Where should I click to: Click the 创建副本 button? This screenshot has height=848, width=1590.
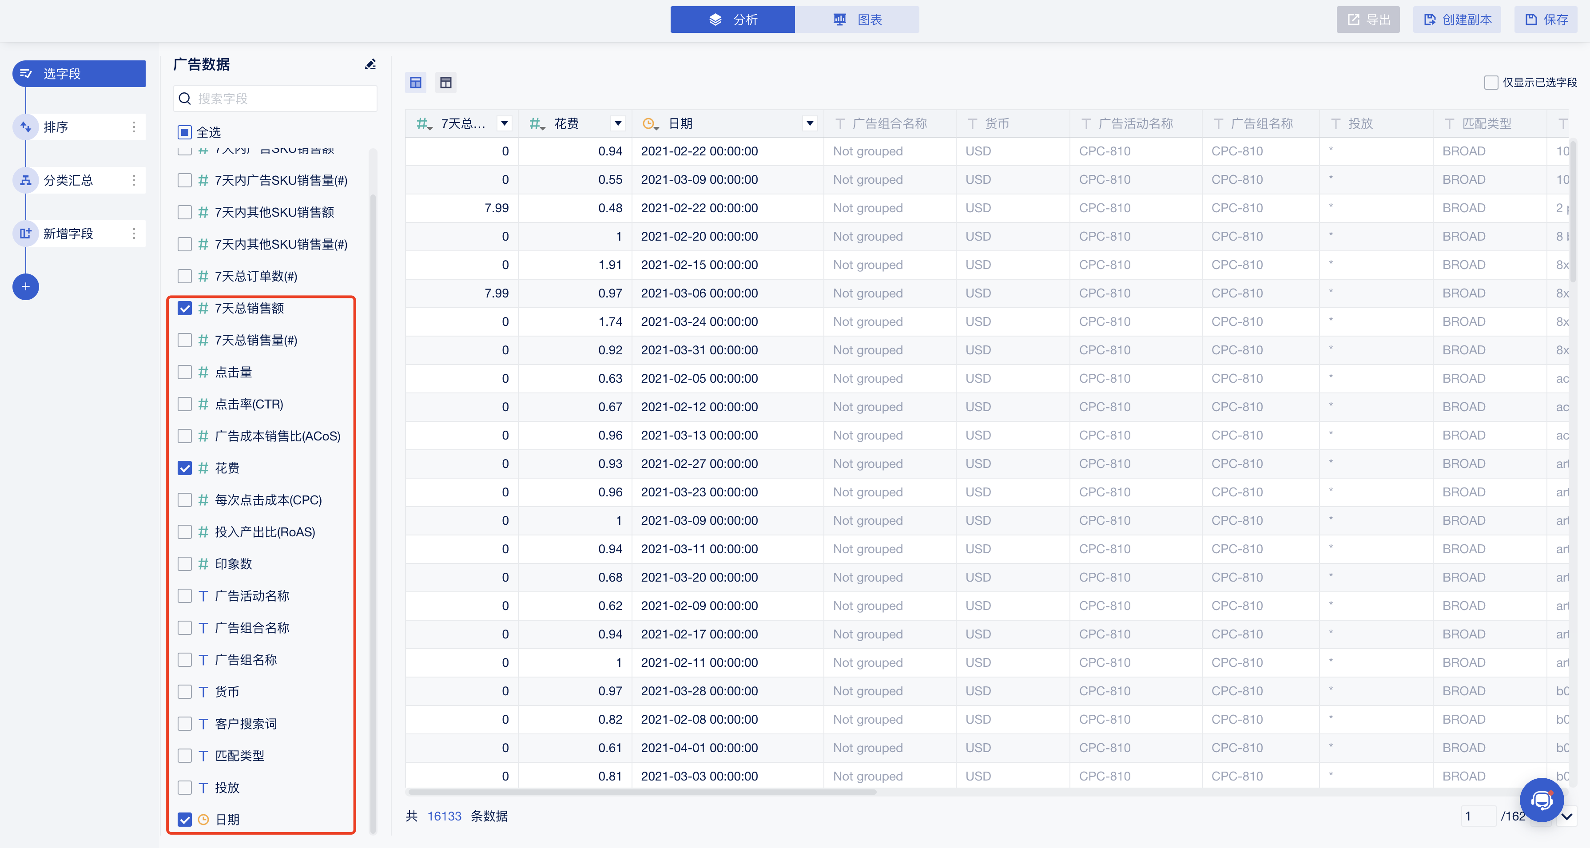1457,20
